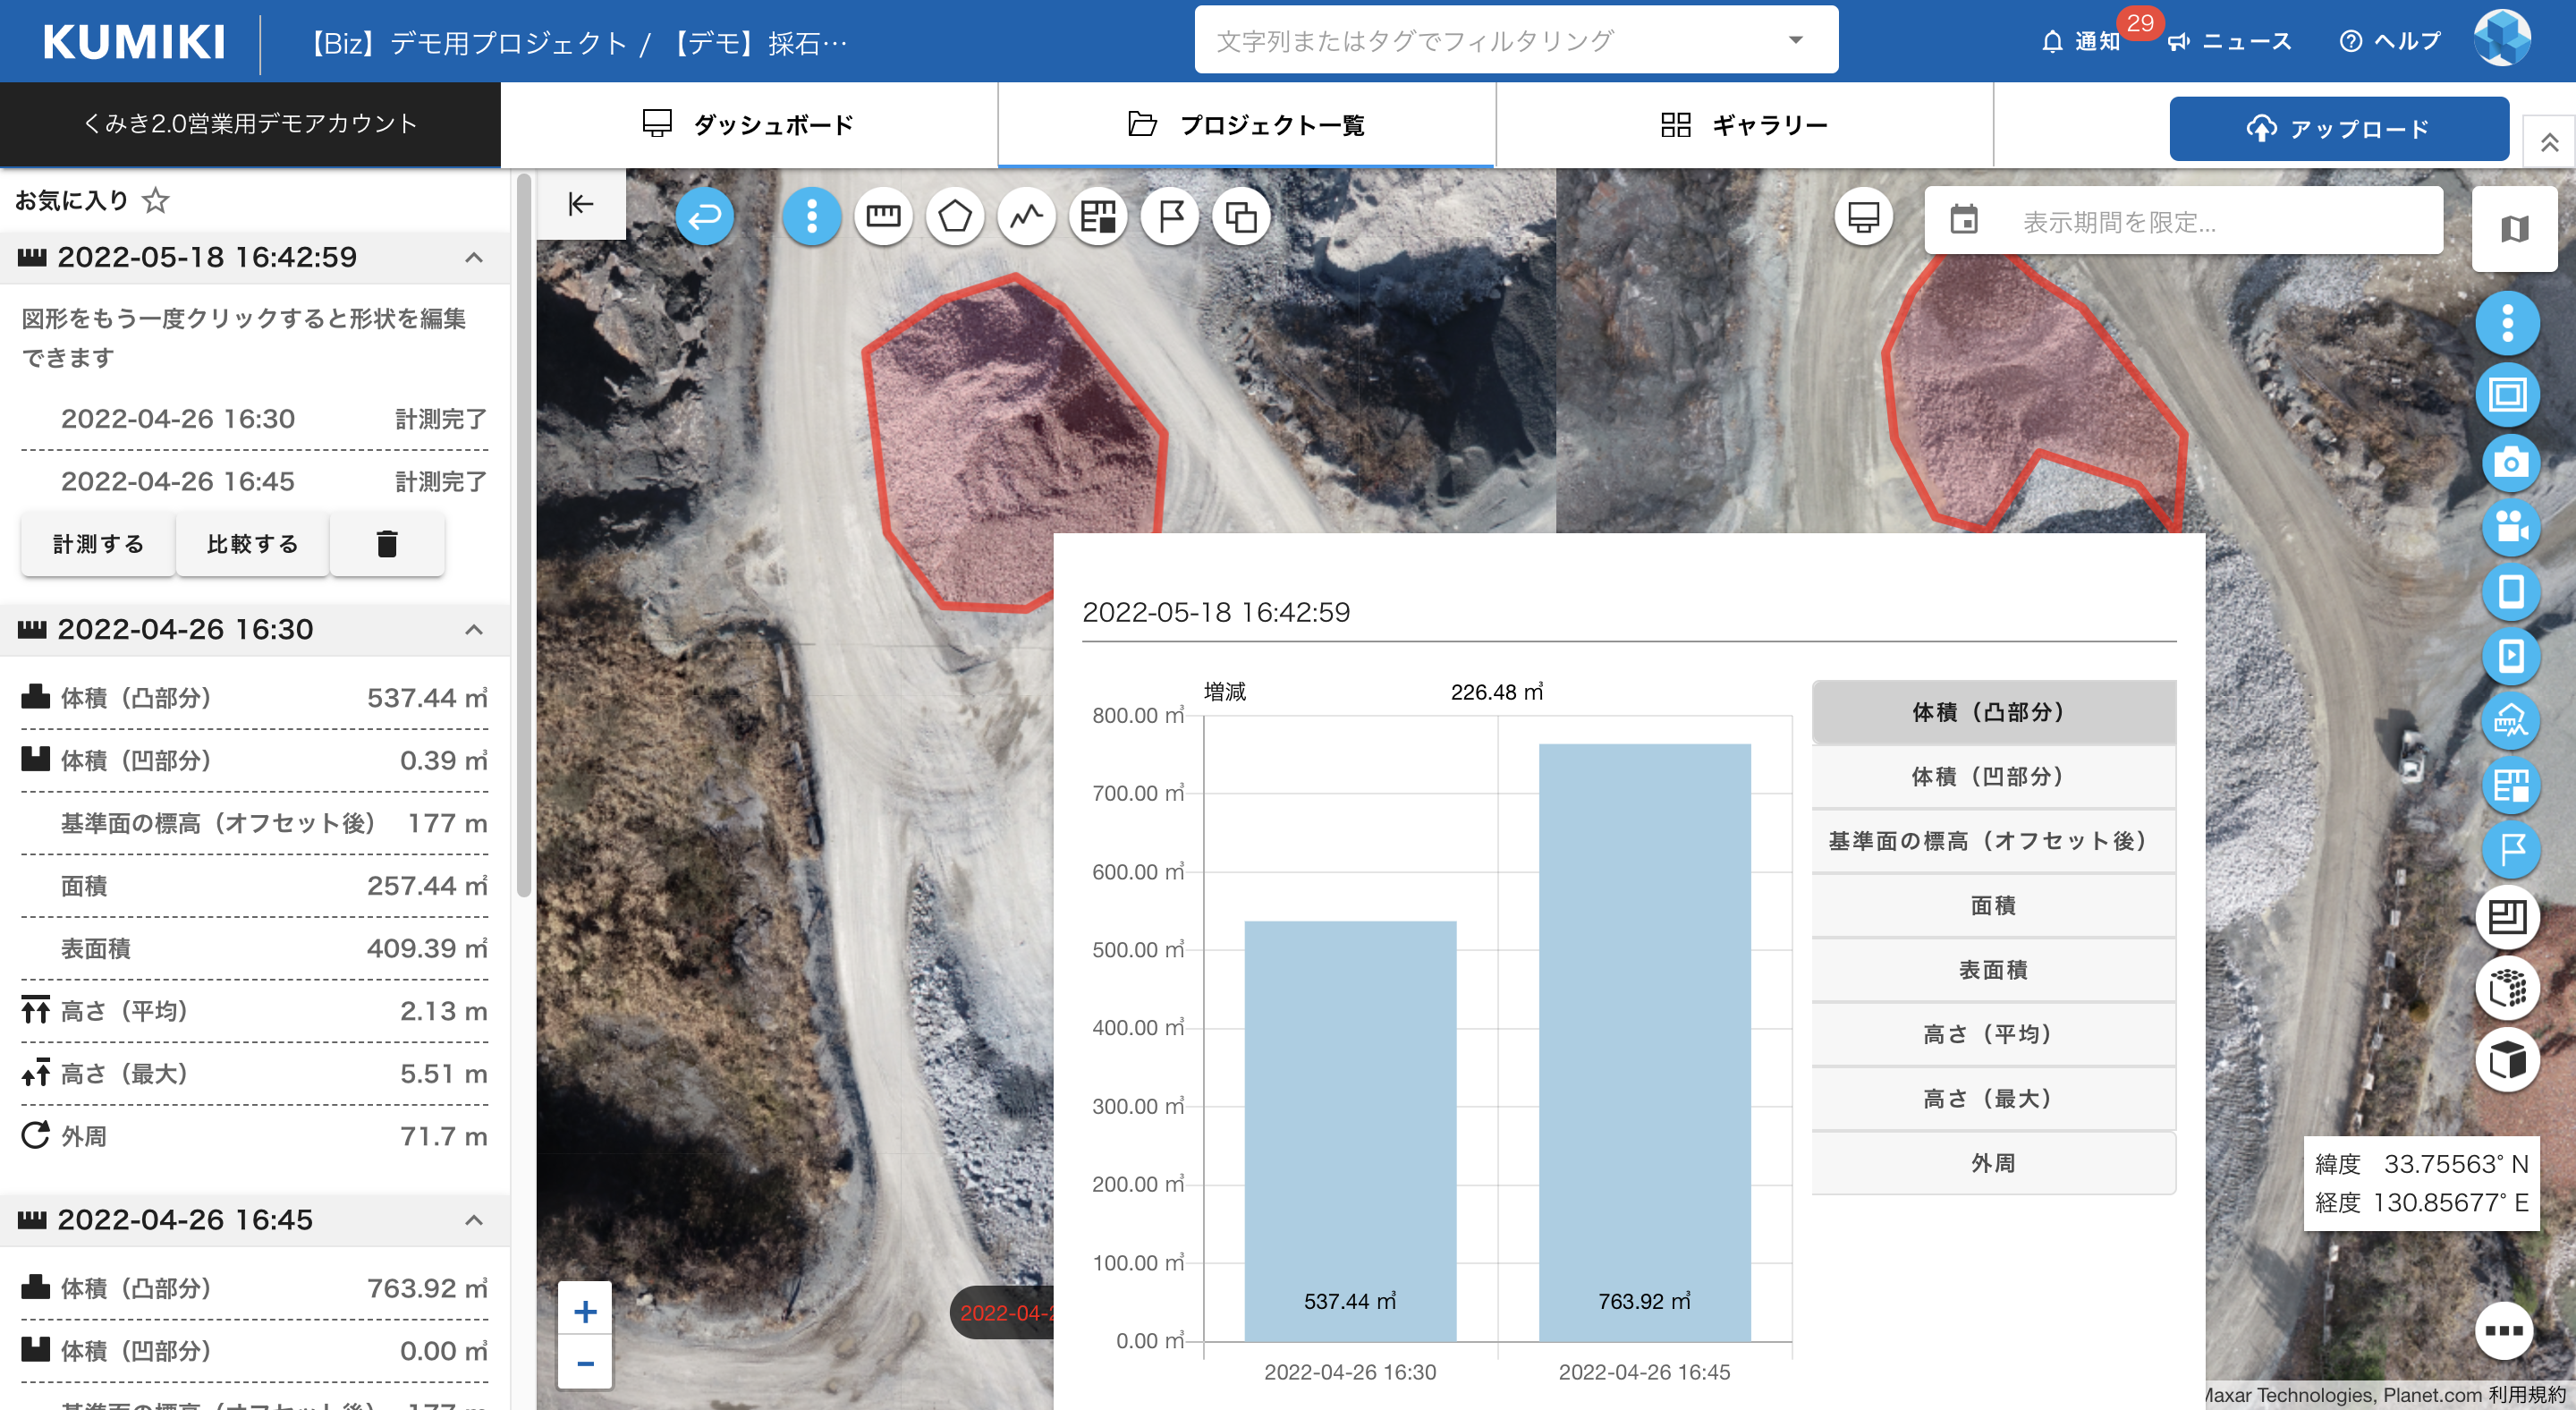Open the map layers icon

tap(2514, 229)
